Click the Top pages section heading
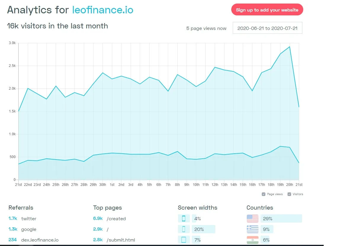 107,208
